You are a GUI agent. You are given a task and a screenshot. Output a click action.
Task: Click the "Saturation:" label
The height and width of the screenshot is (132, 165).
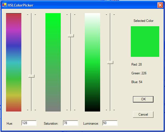coord(51,123)
